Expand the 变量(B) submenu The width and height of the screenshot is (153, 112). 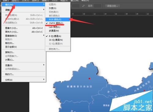24,65
